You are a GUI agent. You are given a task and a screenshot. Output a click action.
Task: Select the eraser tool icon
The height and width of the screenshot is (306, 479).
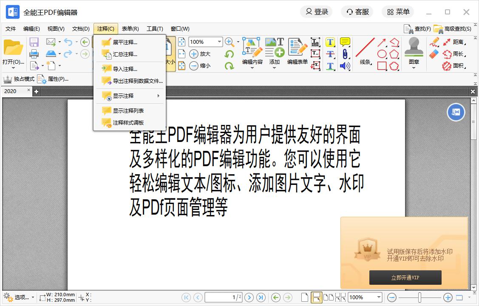(434, 54)
